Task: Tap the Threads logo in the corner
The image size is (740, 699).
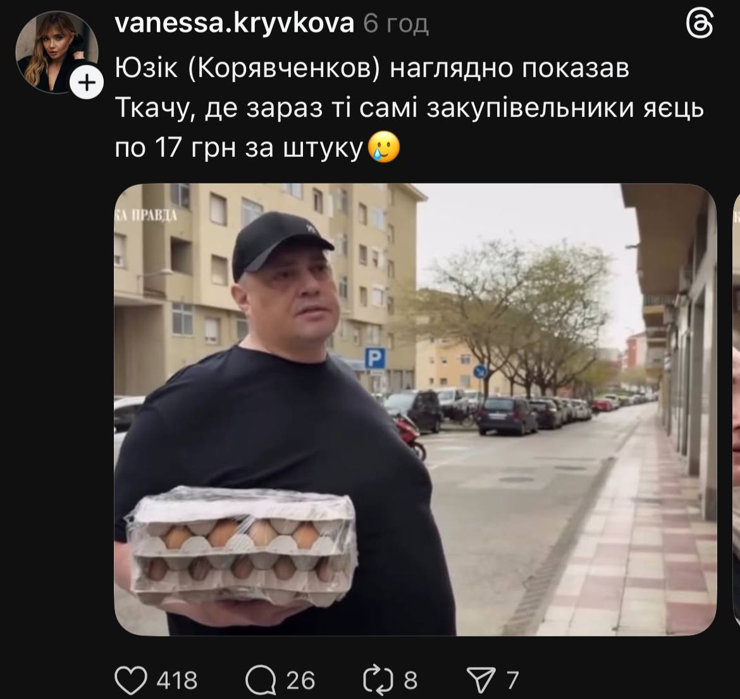Action: [700, 25]
